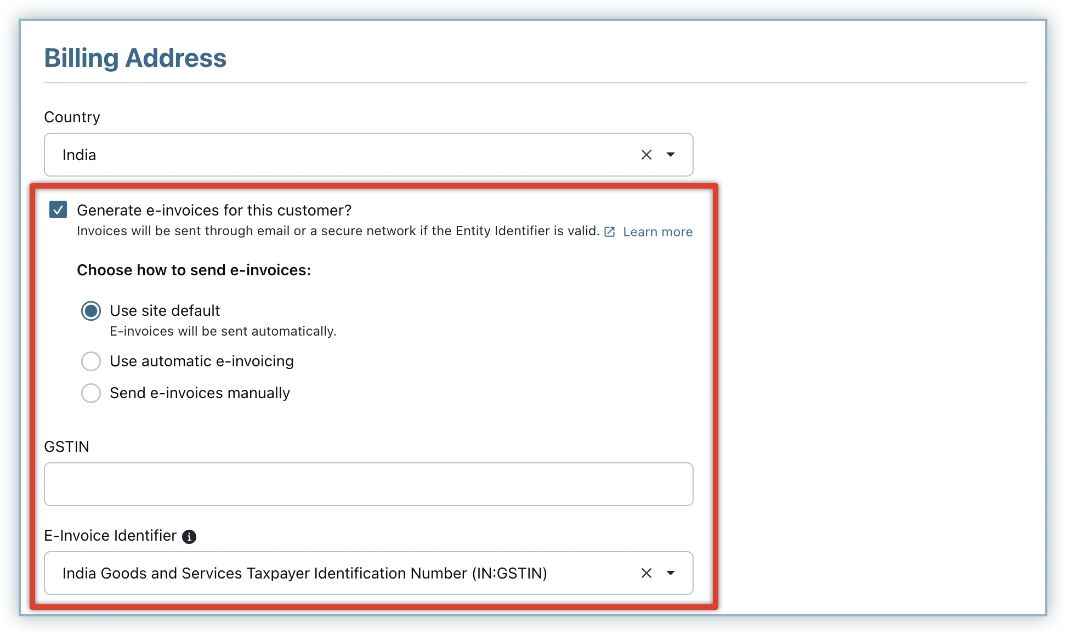The width and height of the screenshot is (1066, 635).
Task: Click the info icon next to E-Invoice Identifier
Action: pyautogui.click(x=189, y=537)
